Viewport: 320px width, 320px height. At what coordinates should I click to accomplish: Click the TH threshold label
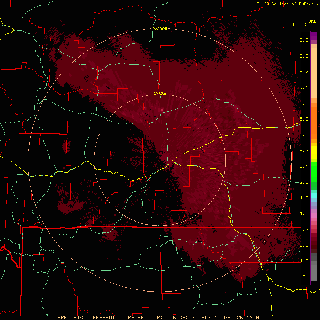(x=305, y=277)
